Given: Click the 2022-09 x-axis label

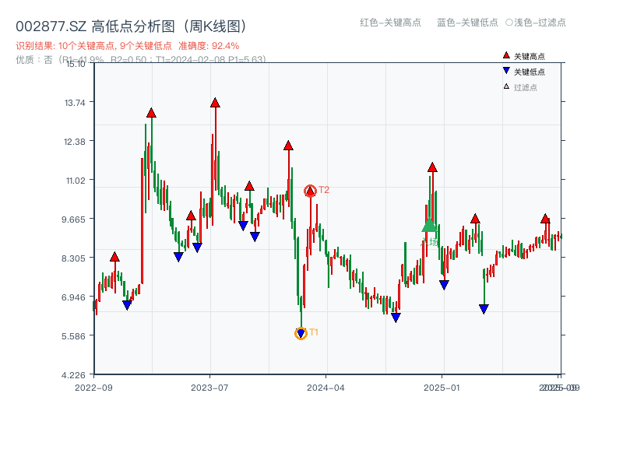Looking at the screenshot, I should [x=95, y=385].
